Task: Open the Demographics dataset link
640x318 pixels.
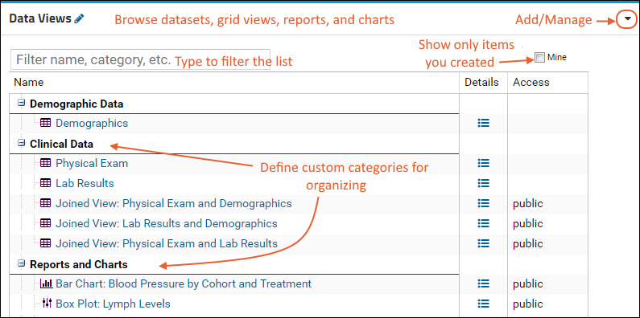Action: pyautogui.click(x=92, y=123)
